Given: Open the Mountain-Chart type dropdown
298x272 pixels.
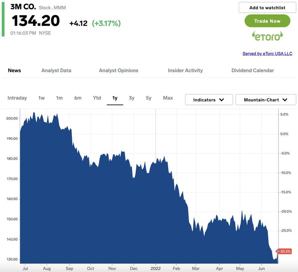Looking at the screenshot, I should (266, 100).
